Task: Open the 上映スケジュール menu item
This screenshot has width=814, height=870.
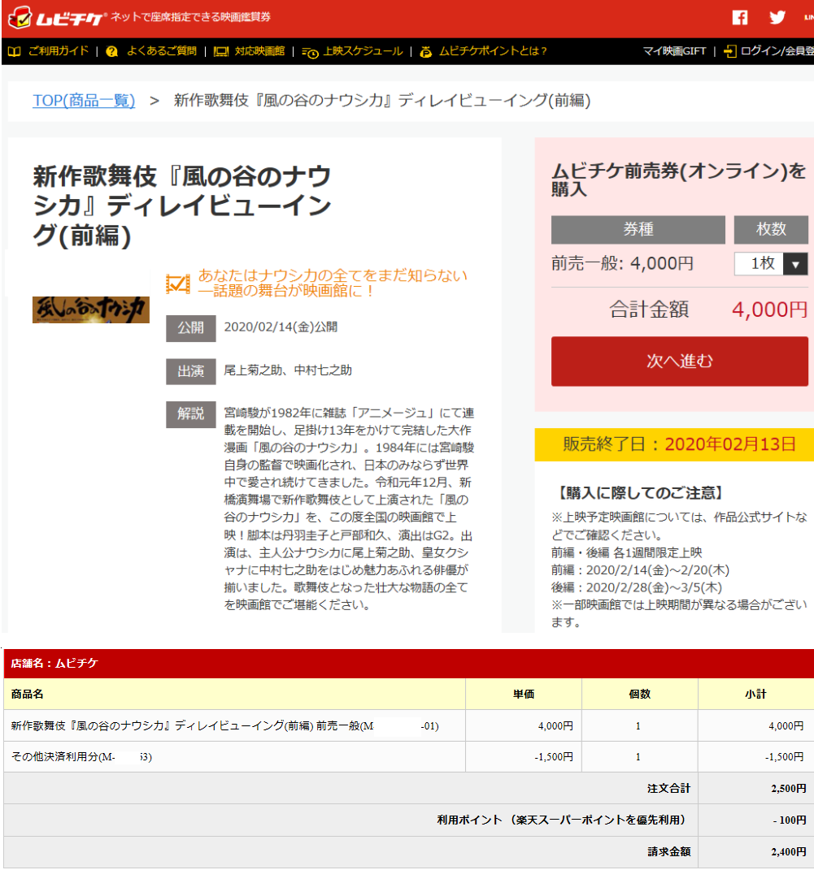Action: 363,51
